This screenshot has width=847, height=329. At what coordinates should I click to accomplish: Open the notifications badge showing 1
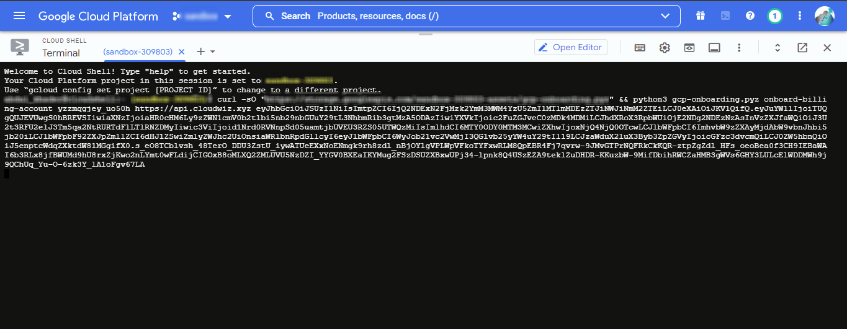tap(774, 16)
